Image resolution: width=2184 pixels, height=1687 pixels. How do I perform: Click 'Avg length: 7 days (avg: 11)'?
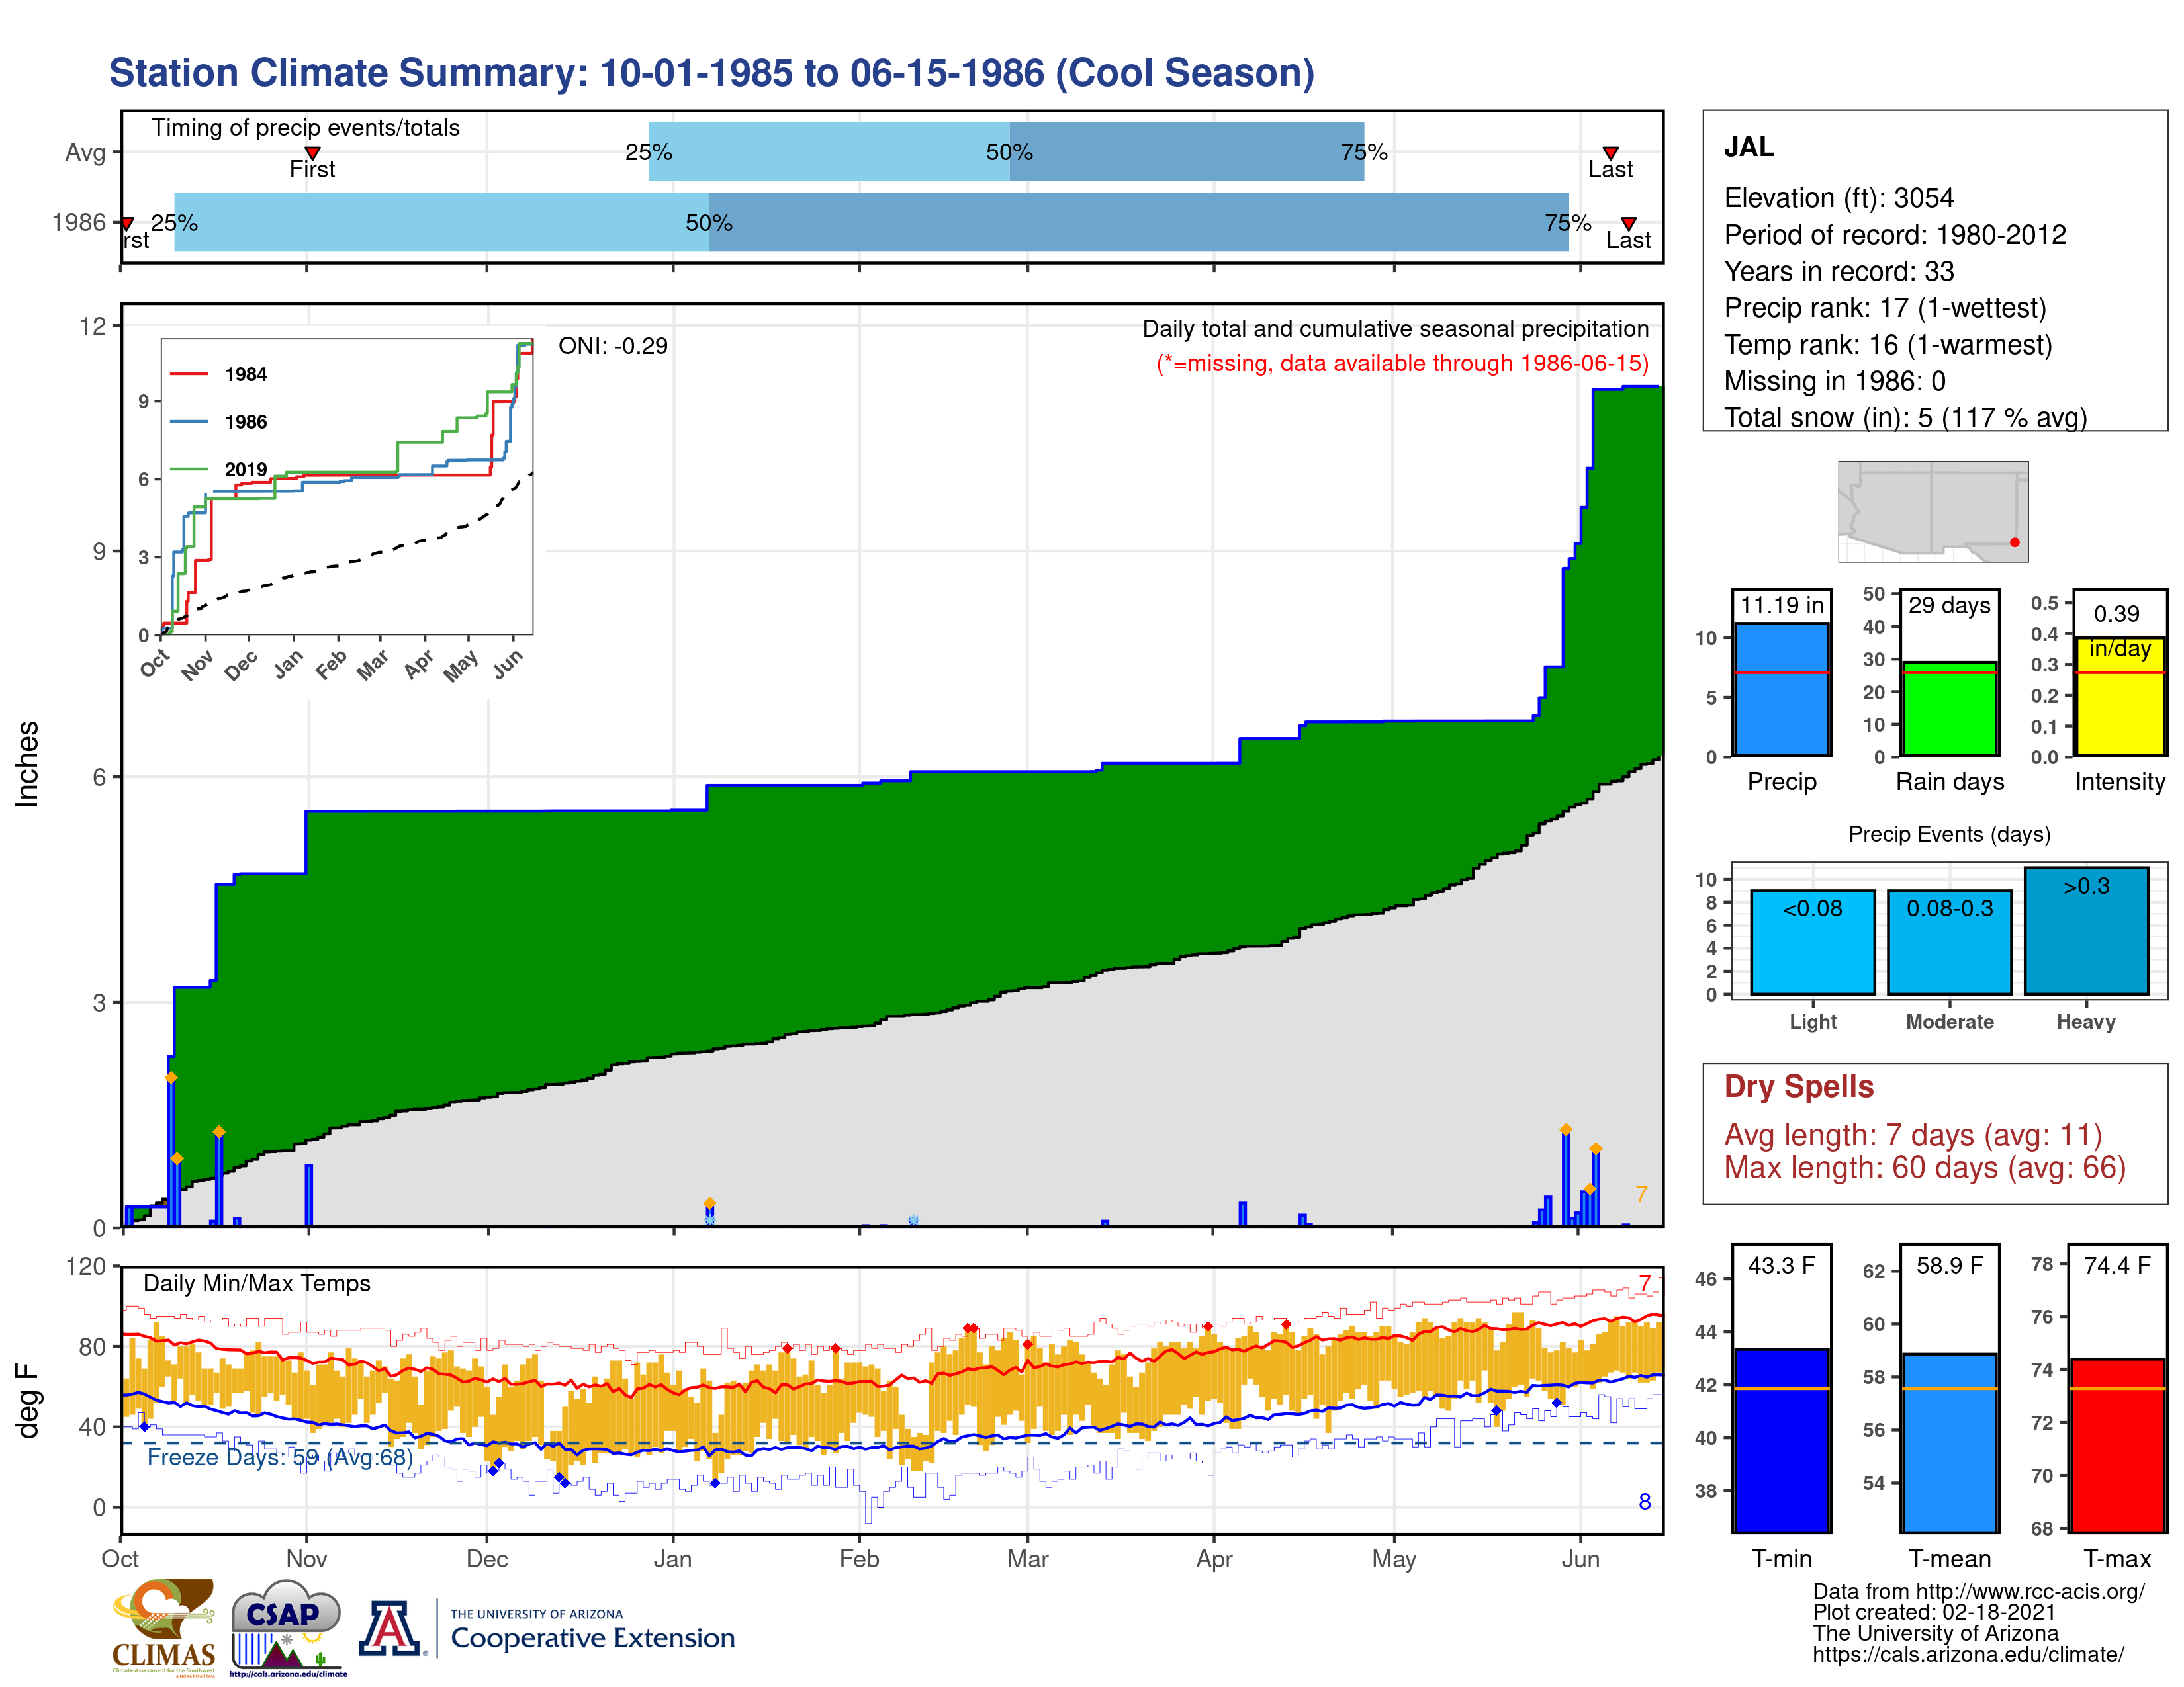click(x=1913, y=1135)
